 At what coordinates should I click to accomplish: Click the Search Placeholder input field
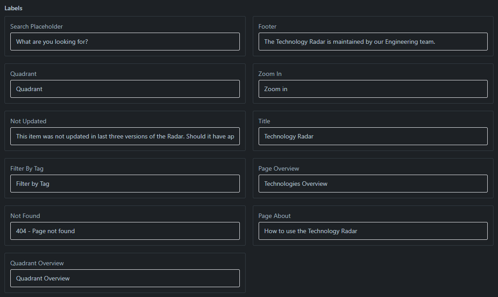coord(125,42)
